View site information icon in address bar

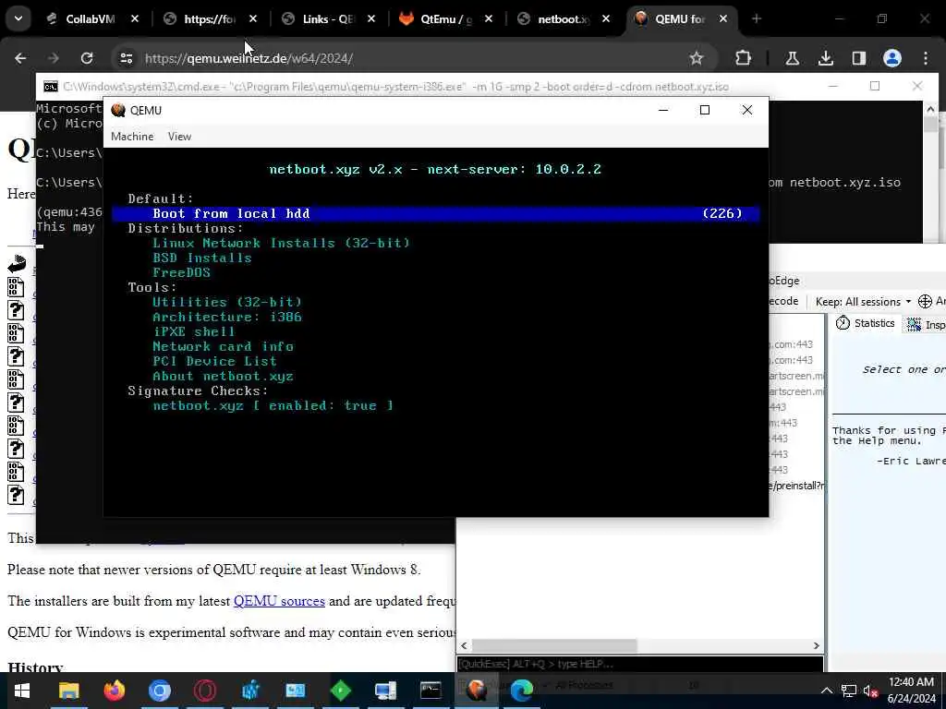pos(126,58)
